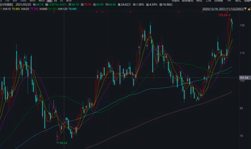Switch to the 15分 chart period tab
This screenshot has height=149, width=251.
click(23, 1)
